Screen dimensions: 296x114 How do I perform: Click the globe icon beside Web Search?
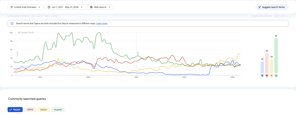coord(91,7)
